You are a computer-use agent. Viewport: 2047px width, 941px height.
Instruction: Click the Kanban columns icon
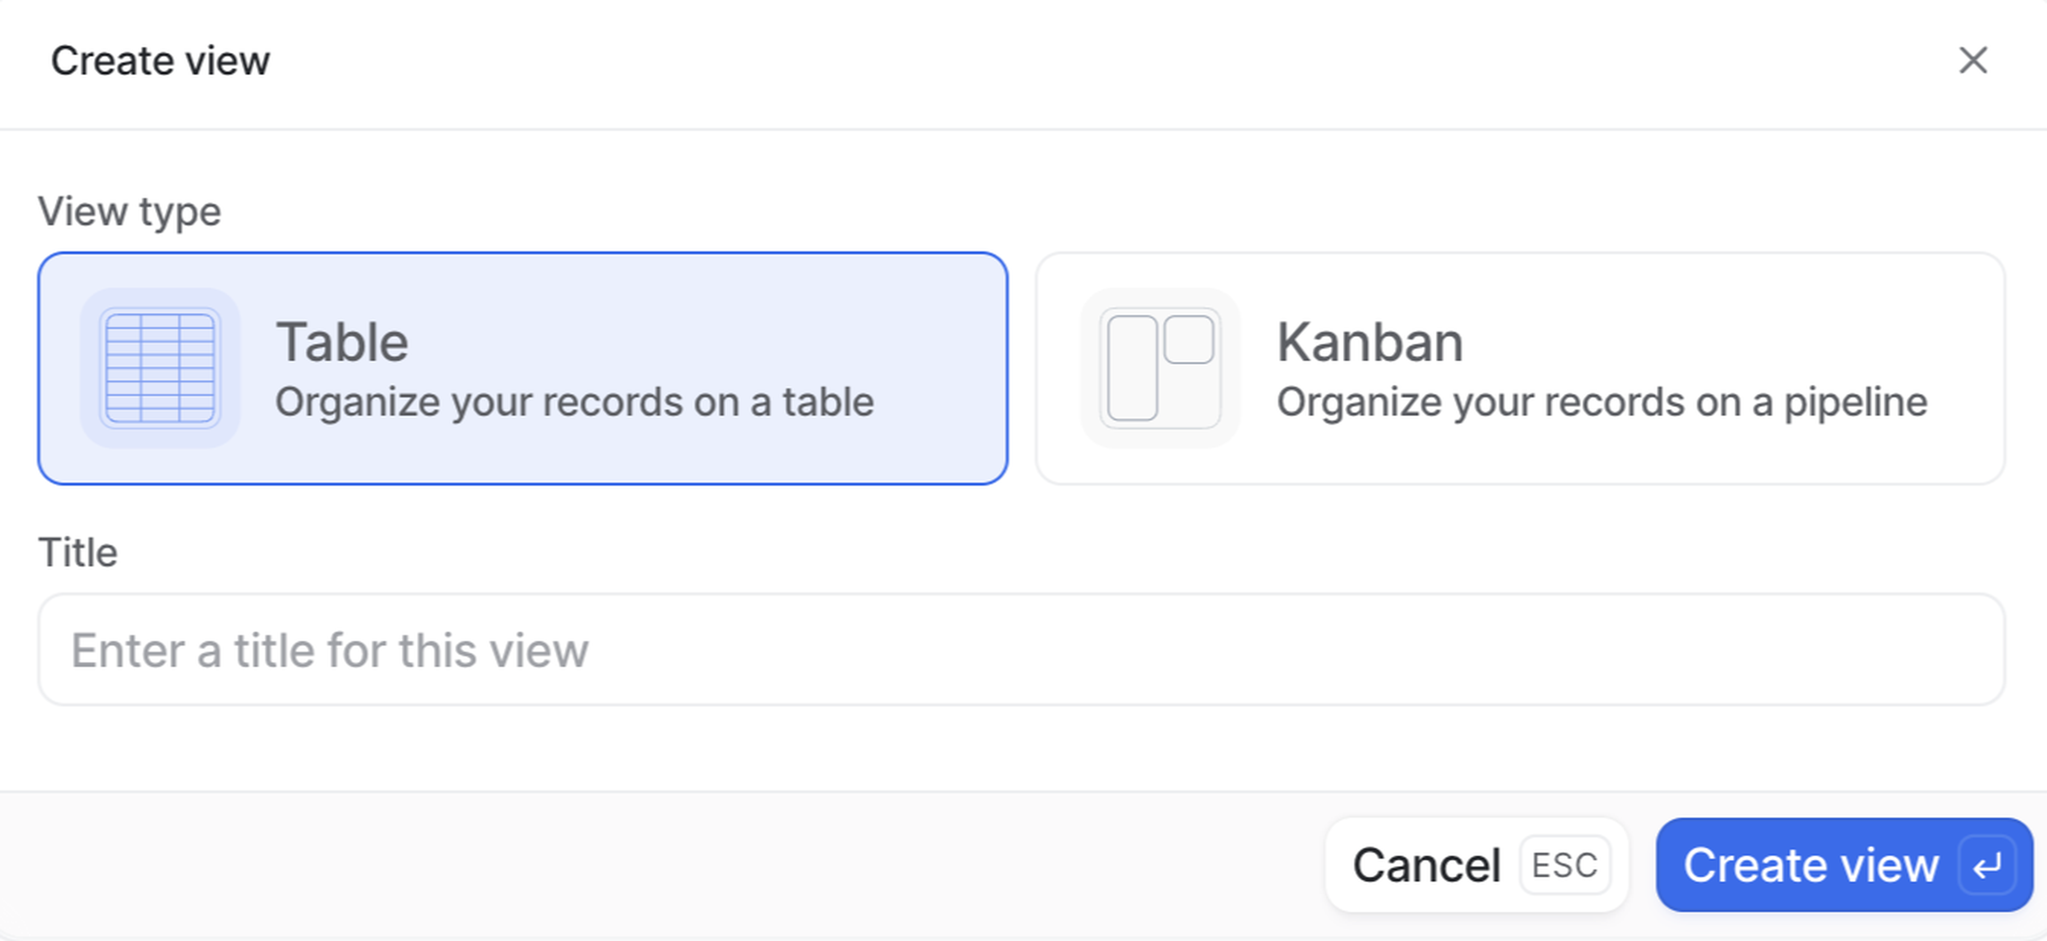tap(1160, 368)
